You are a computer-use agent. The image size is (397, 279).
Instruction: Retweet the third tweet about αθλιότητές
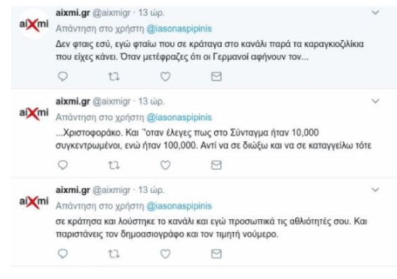113,254
